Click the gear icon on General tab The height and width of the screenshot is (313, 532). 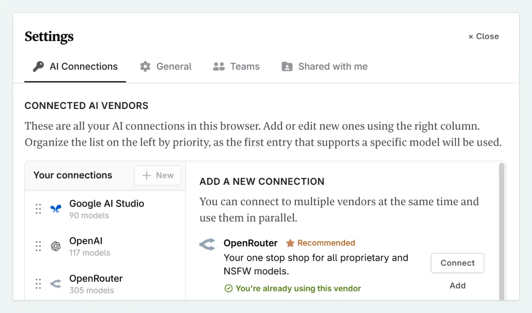(x=145, y=67)
